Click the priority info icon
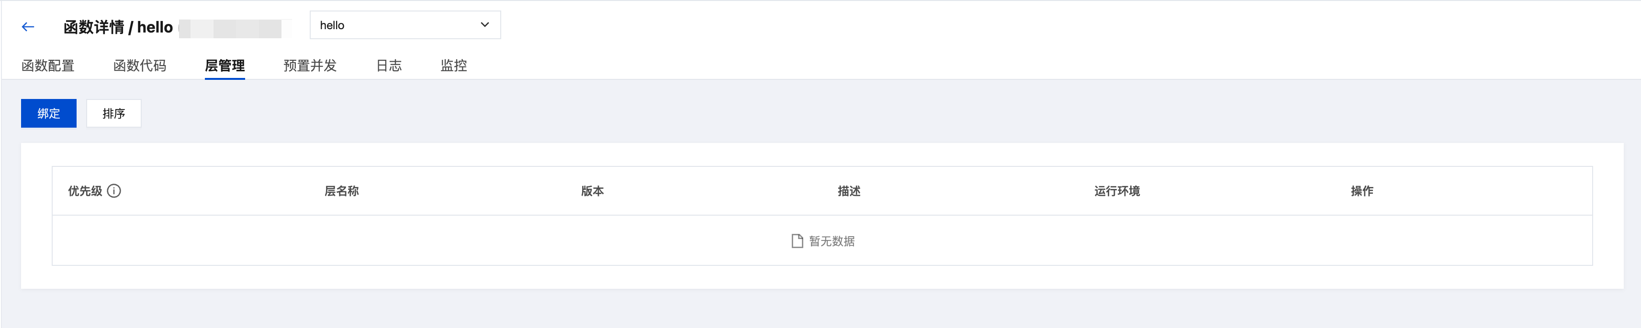Screen dimensions: 1641x328 point(114,191)
